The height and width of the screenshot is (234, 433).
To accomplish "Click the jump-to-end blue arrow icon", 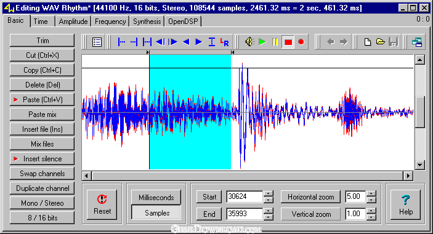I will click(x=173, y=42).
